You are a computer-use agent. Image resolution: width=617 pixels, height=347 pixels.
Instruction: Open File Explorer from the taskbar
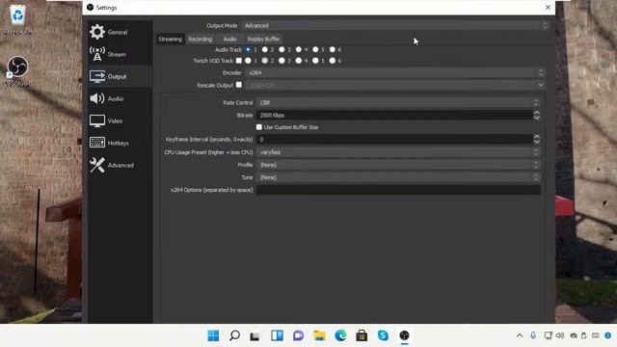click(x=319, y=335)
